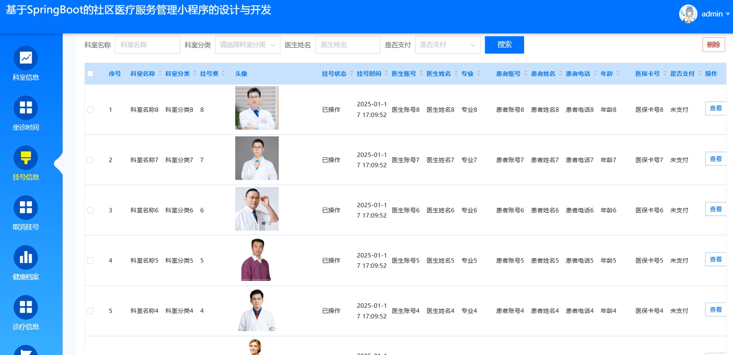Viewport: 733px width, 355px height.
Task: Sort by 患者电话 column arrows
Action: [595, 74]
